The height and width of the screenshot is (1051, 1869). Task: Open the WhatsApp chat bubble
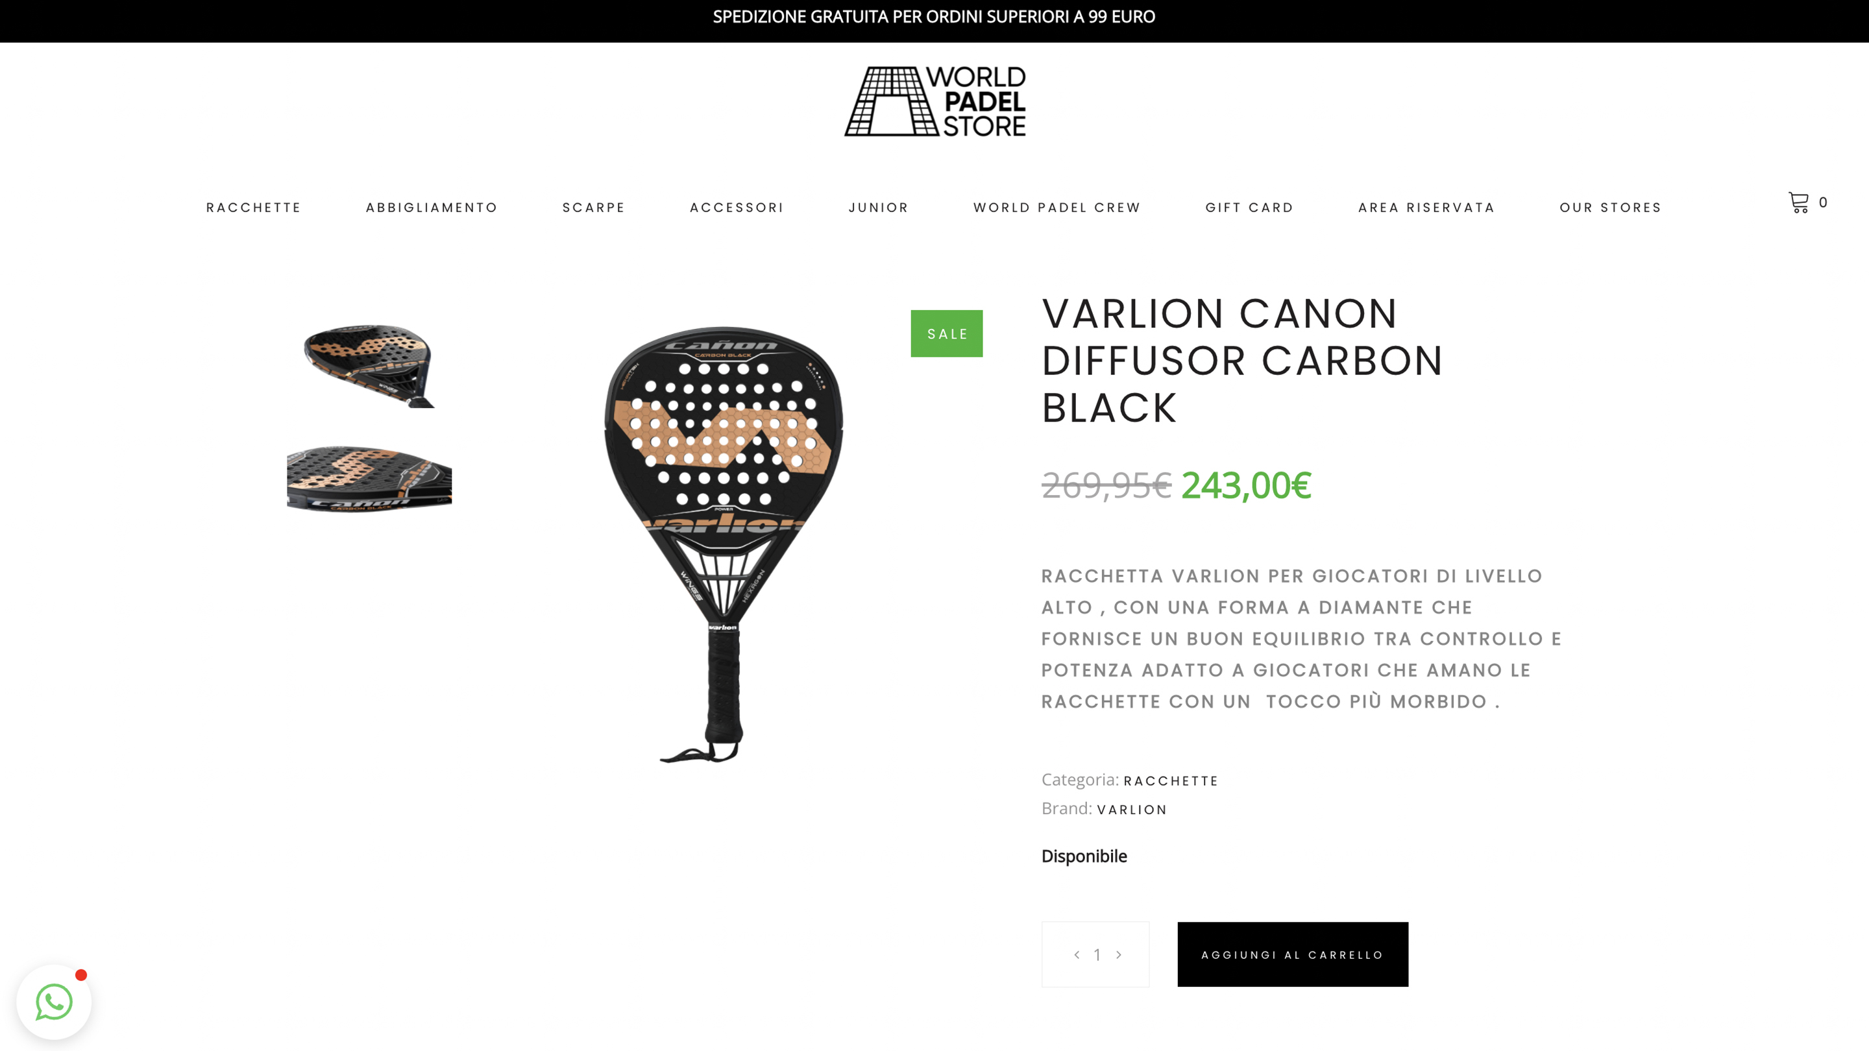(x=55, y=1002)
